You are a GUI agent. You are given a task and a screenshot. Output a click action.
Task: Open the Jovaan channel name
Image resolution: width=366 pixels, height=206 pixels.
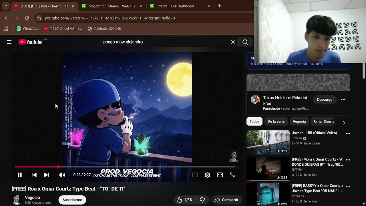point(297,138)
